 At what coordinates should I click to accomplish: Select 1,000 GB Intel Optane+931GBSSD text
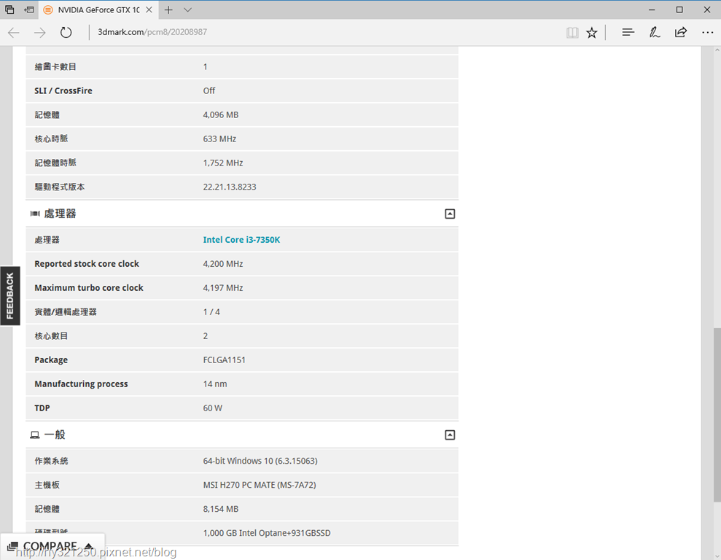pos(267,533)
